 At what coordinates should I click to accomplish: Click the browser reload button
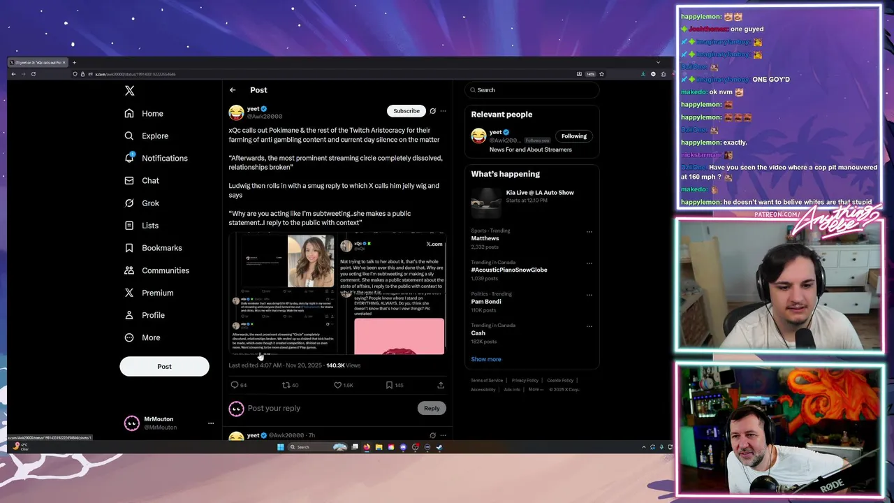tap(33, 74)
